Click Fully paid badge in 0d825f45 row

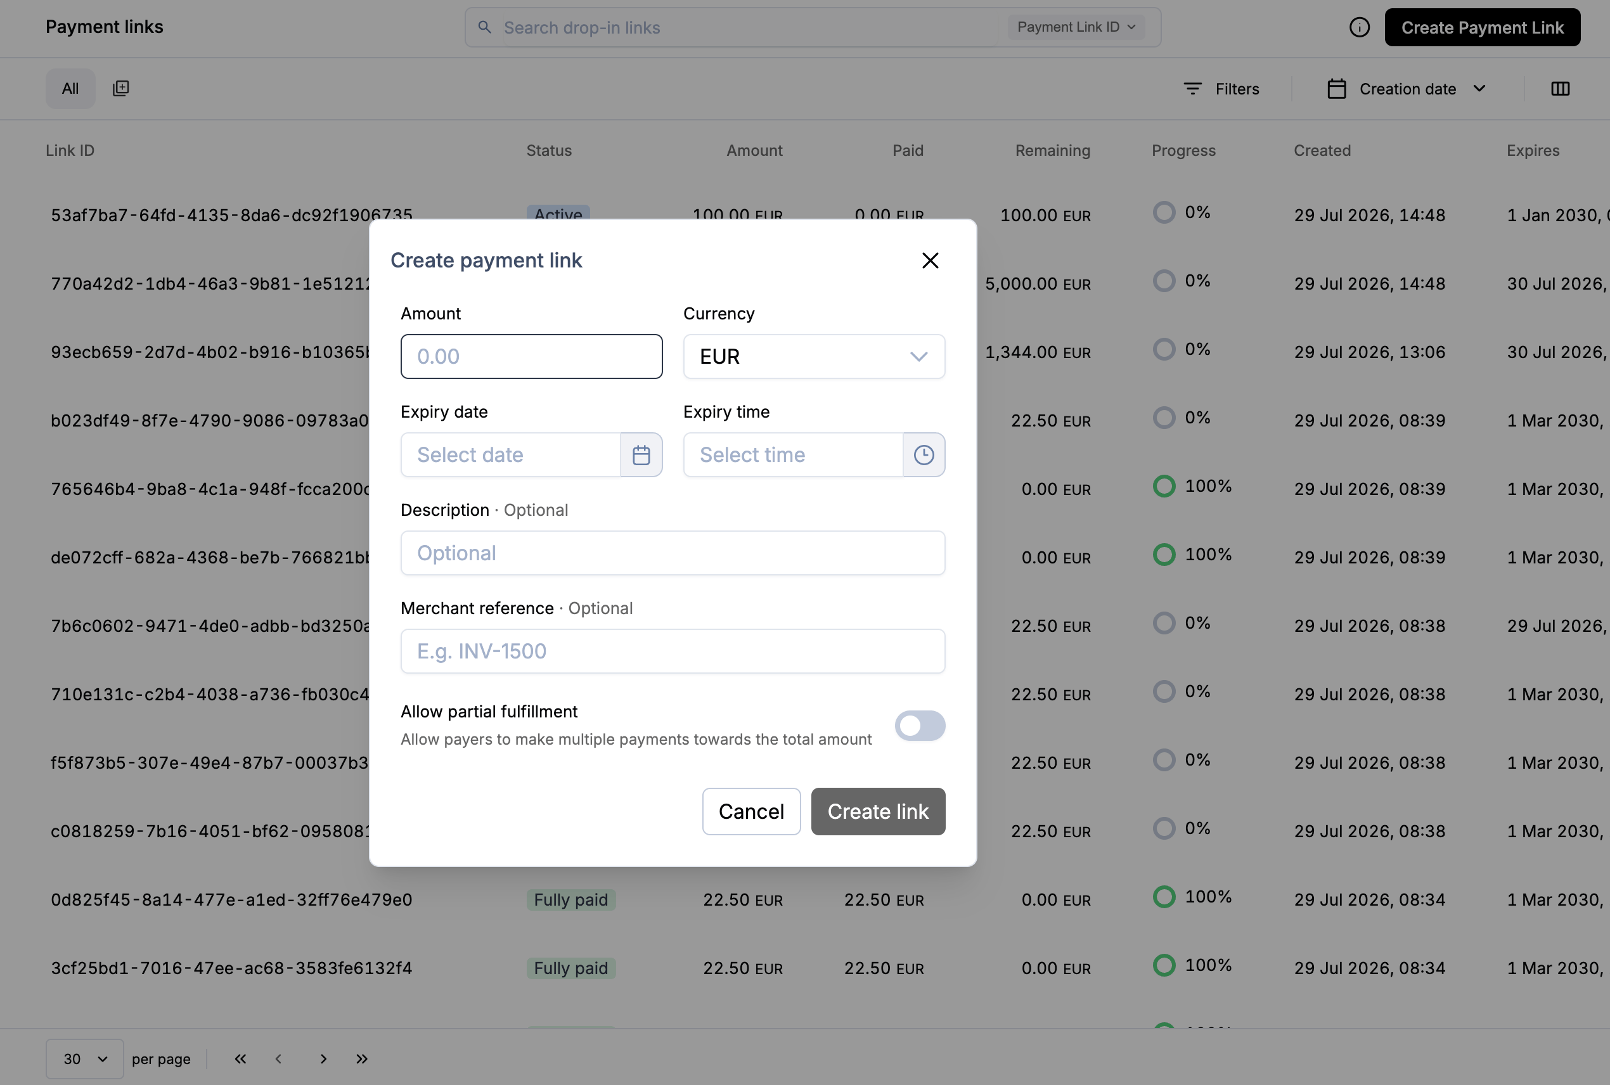tap(571, 899)
